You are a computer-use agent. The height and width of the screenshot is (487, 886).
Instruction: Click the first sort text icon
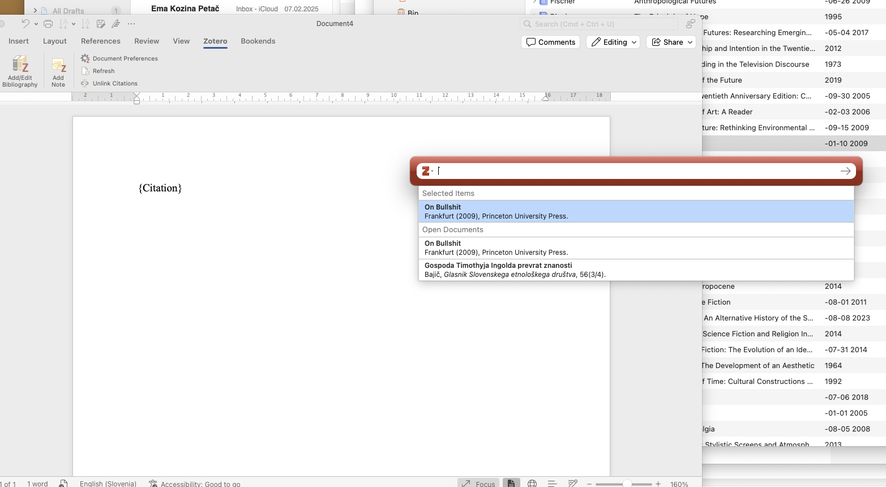(x=64, y=24)
